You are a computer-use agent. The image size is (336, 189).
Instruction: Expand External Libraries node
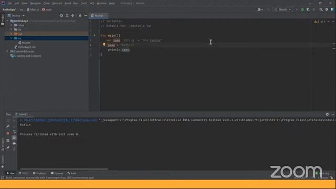pyautogui.click(x=7, y=51)
